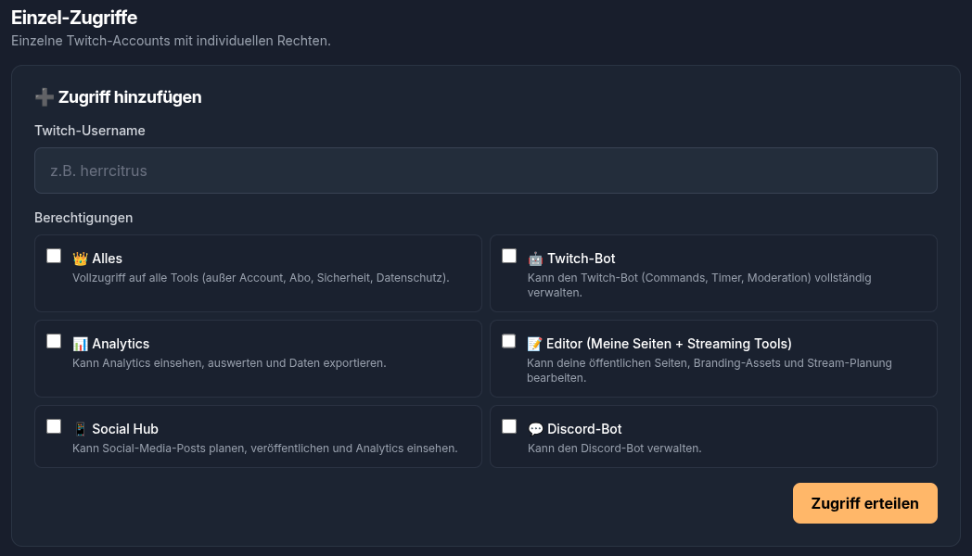972x556 pixels.
Task: Click the "Berechtigungen" section label
Action: tap(83, 218)
